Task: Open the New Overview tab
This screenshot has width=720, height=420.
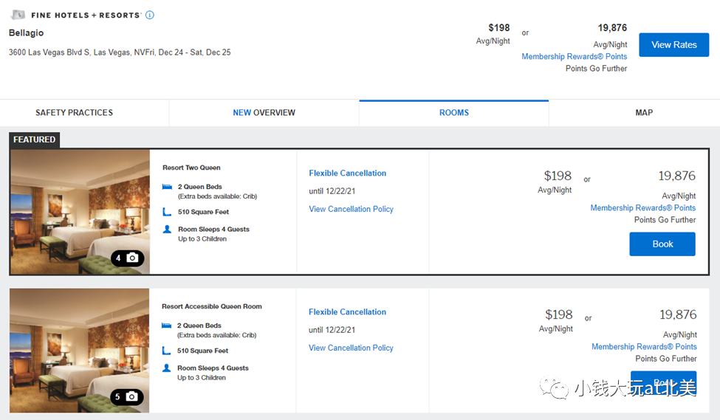Action: click(264, 113)
